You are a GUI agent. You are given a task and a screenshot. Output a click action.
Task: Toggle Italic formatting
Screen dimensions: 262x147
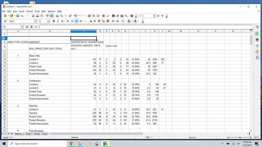58,21
